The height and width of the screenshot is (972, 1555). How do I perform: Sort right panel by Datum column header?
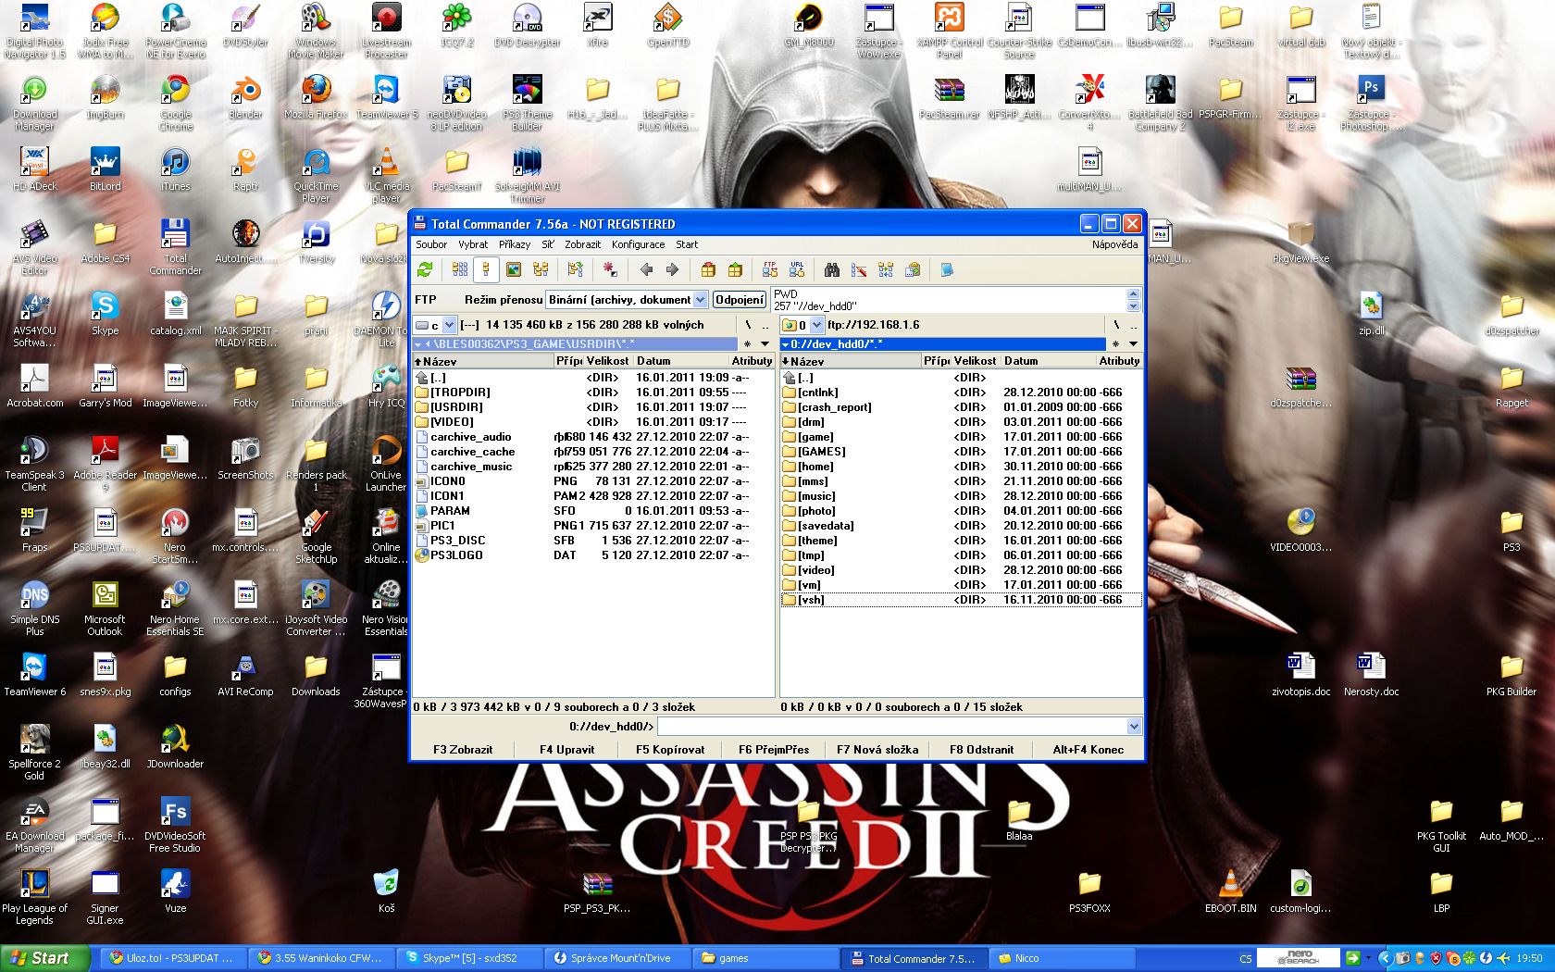(x=1051, y=361)
